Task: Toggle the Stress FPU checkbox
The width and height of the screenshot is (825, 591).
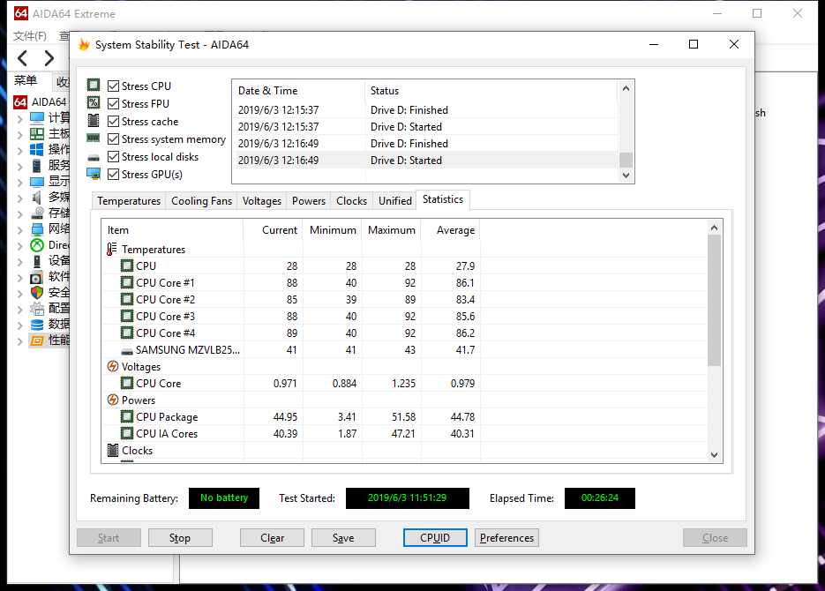Action: (113, 103)
